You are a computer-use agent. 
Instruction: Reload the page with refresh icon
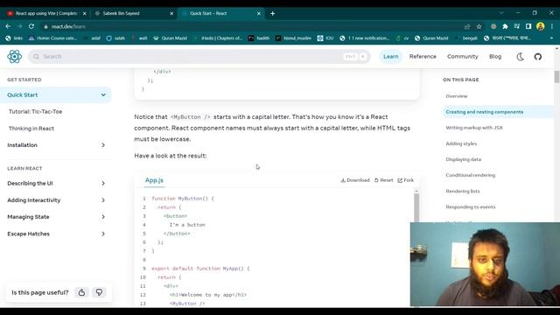pos(31,26)
